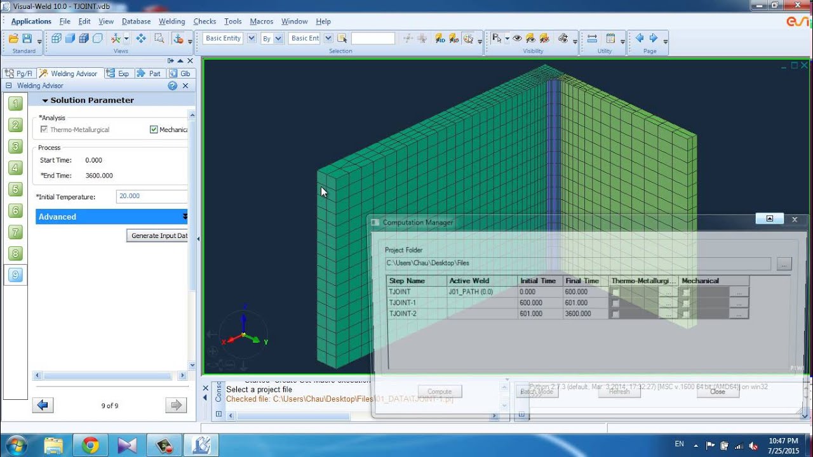Screen dimensions: 813x457
Task: Click the Save disk icon in Standard toolbar
Action: coord(27,39)
